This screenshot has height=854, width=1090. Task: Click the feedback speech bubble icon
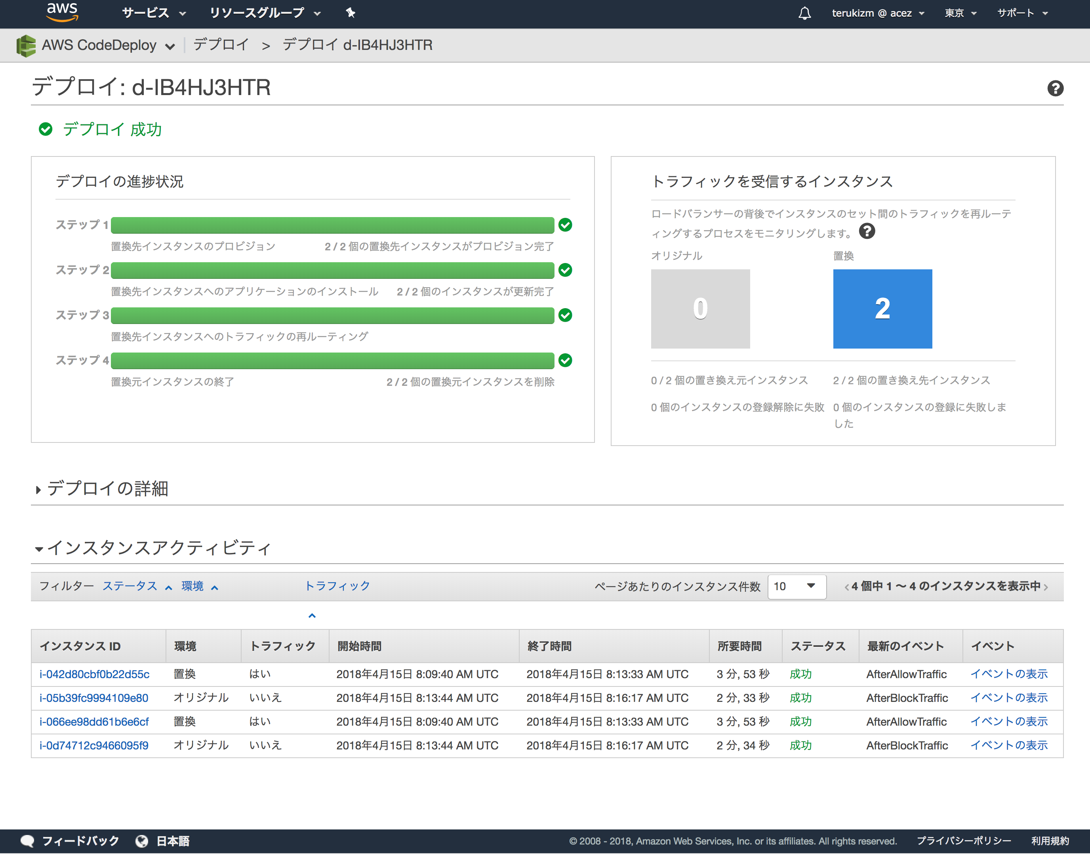pyautogui.click(x=27, y=841)
